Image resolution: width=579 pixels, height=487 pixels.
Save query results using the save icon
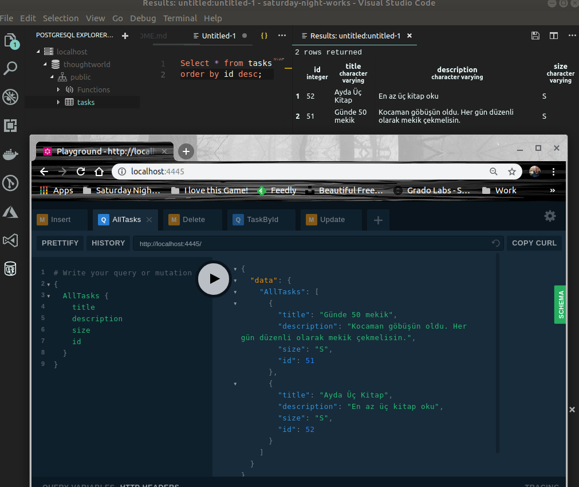tap(535, 36)
